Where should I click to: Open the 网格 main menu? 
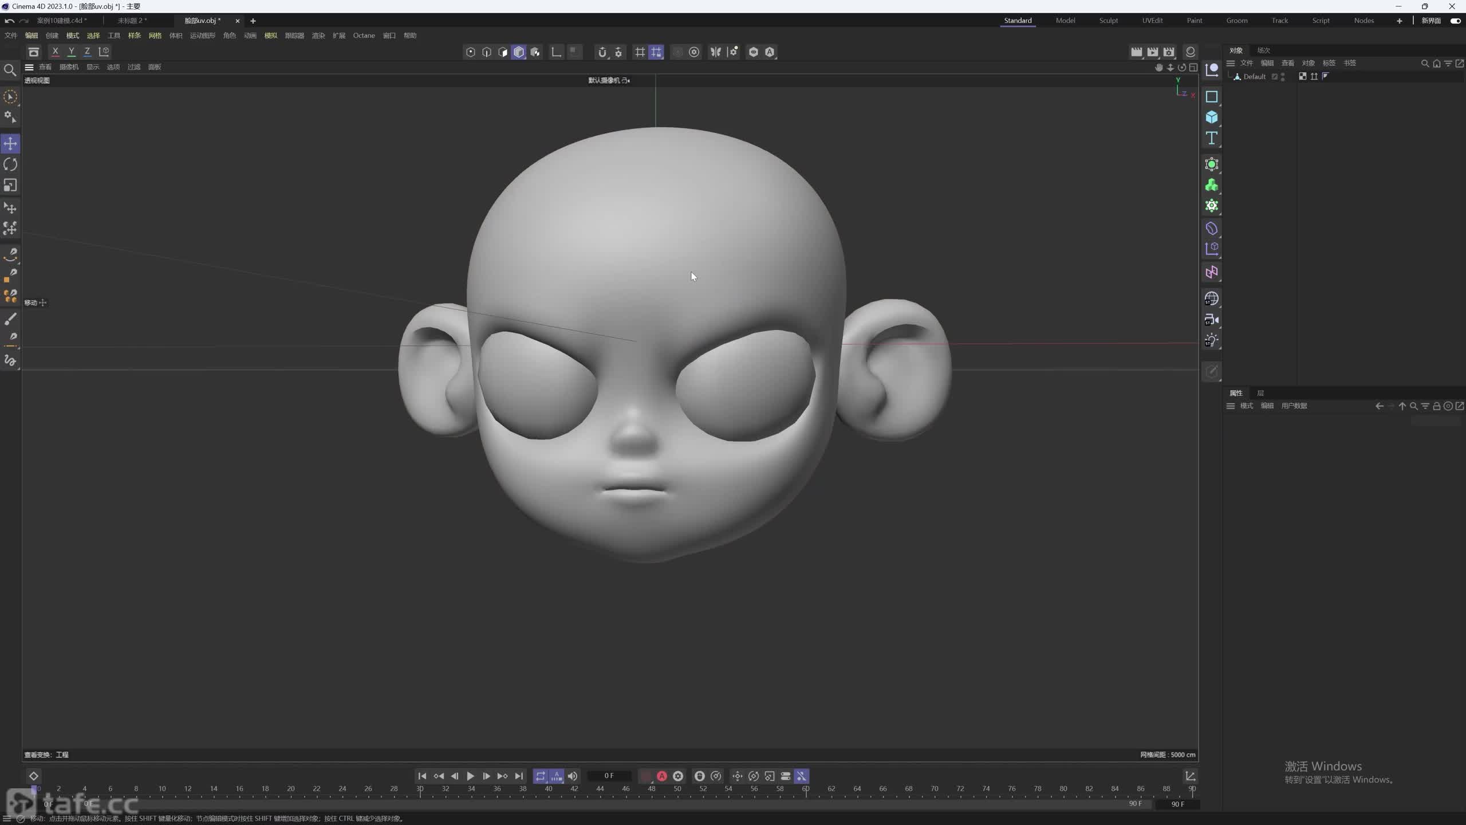[155, 36]
